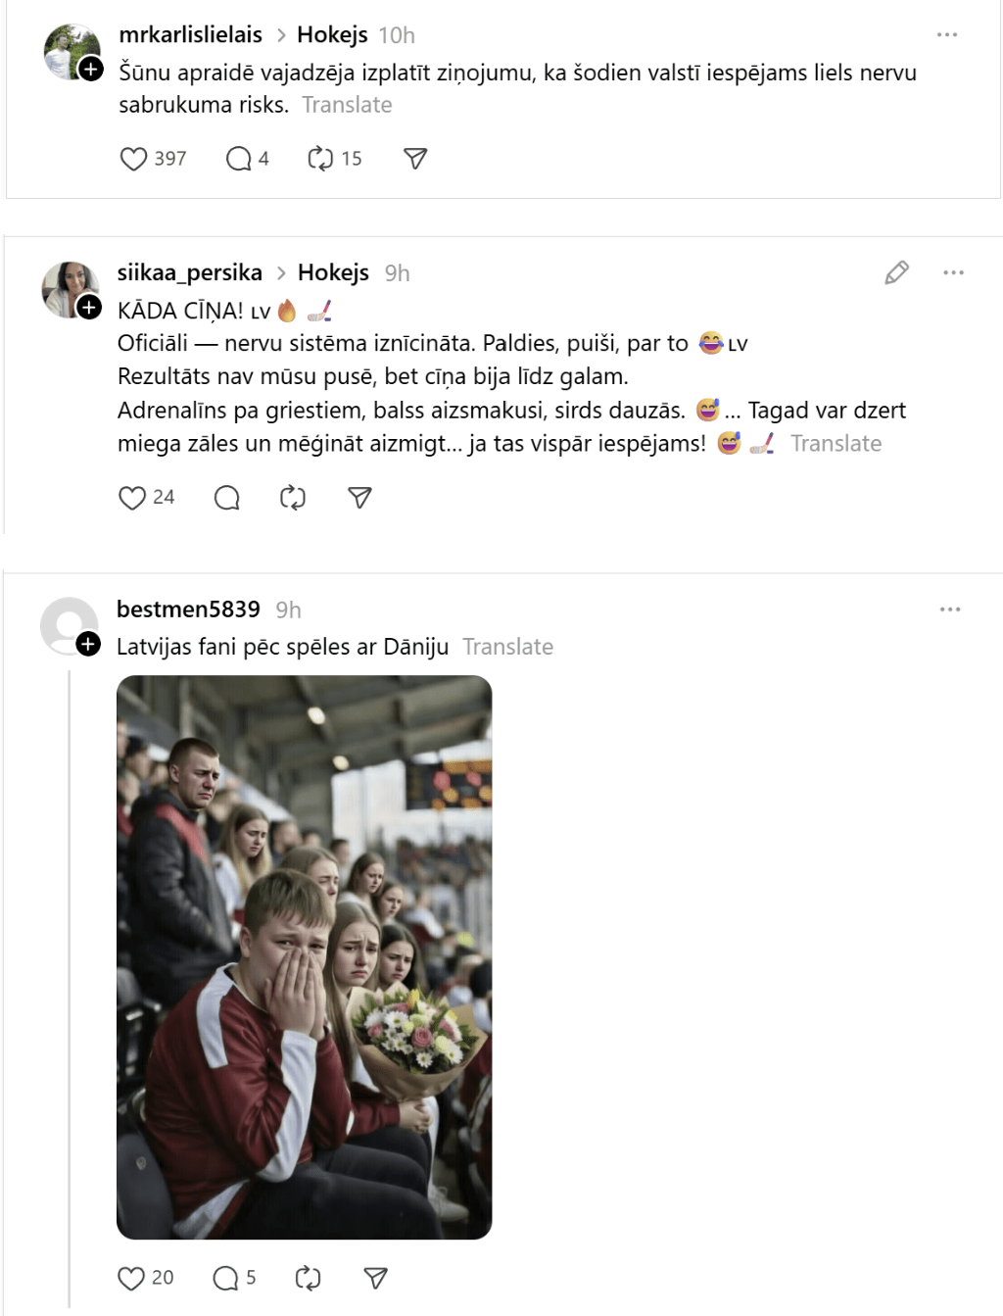Open more options on bestmen5839's post
Viewport: 1003px width, 1316px height.
(950, 609)
